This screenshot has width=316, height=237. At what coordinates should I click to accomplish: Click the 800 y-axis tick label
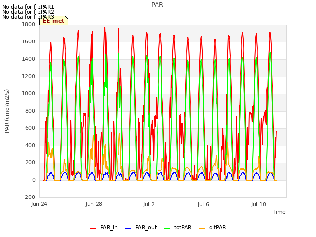click(30, 111)
